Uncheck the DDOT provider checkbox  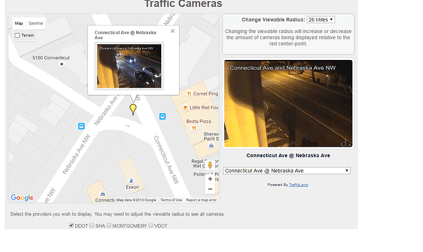(71, 226)
